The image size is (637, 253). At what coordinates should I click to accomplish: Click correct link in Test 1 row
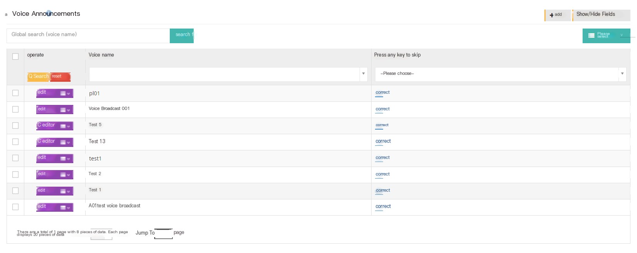tap(383, 191)
